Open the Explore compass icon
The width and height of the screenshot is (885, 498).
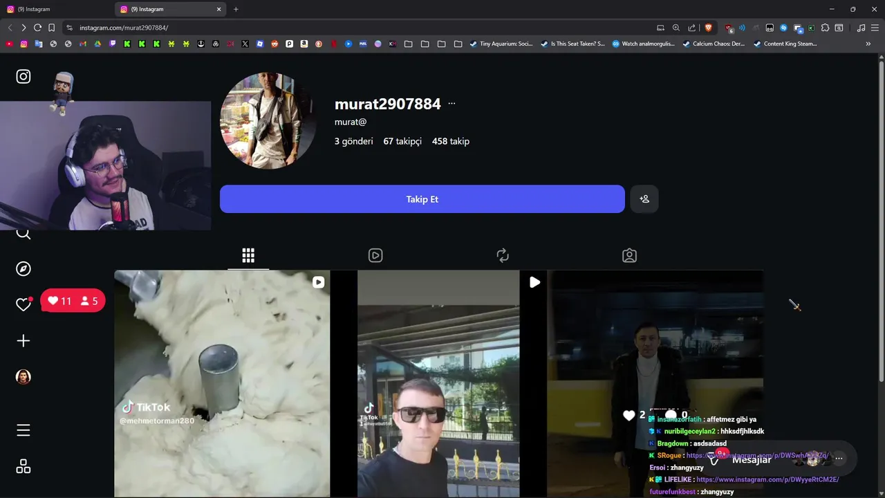click(24, 269)
